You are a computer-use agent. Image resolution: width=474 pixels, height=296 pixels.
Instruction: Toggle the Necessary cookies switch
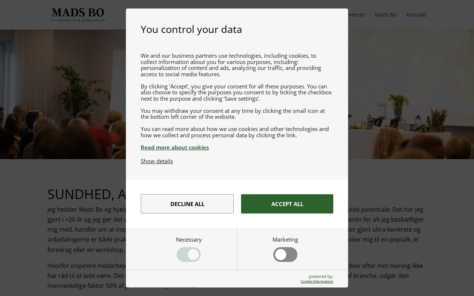[x=188, y=255]
